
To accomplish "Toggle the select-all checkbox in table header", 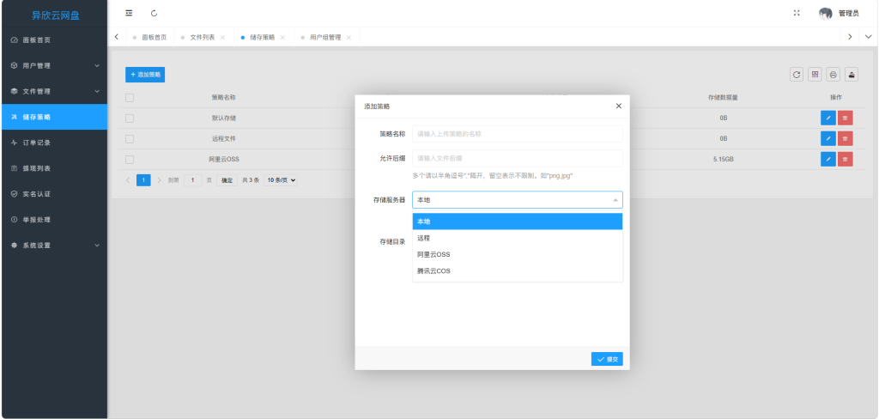I will point(130,97).
